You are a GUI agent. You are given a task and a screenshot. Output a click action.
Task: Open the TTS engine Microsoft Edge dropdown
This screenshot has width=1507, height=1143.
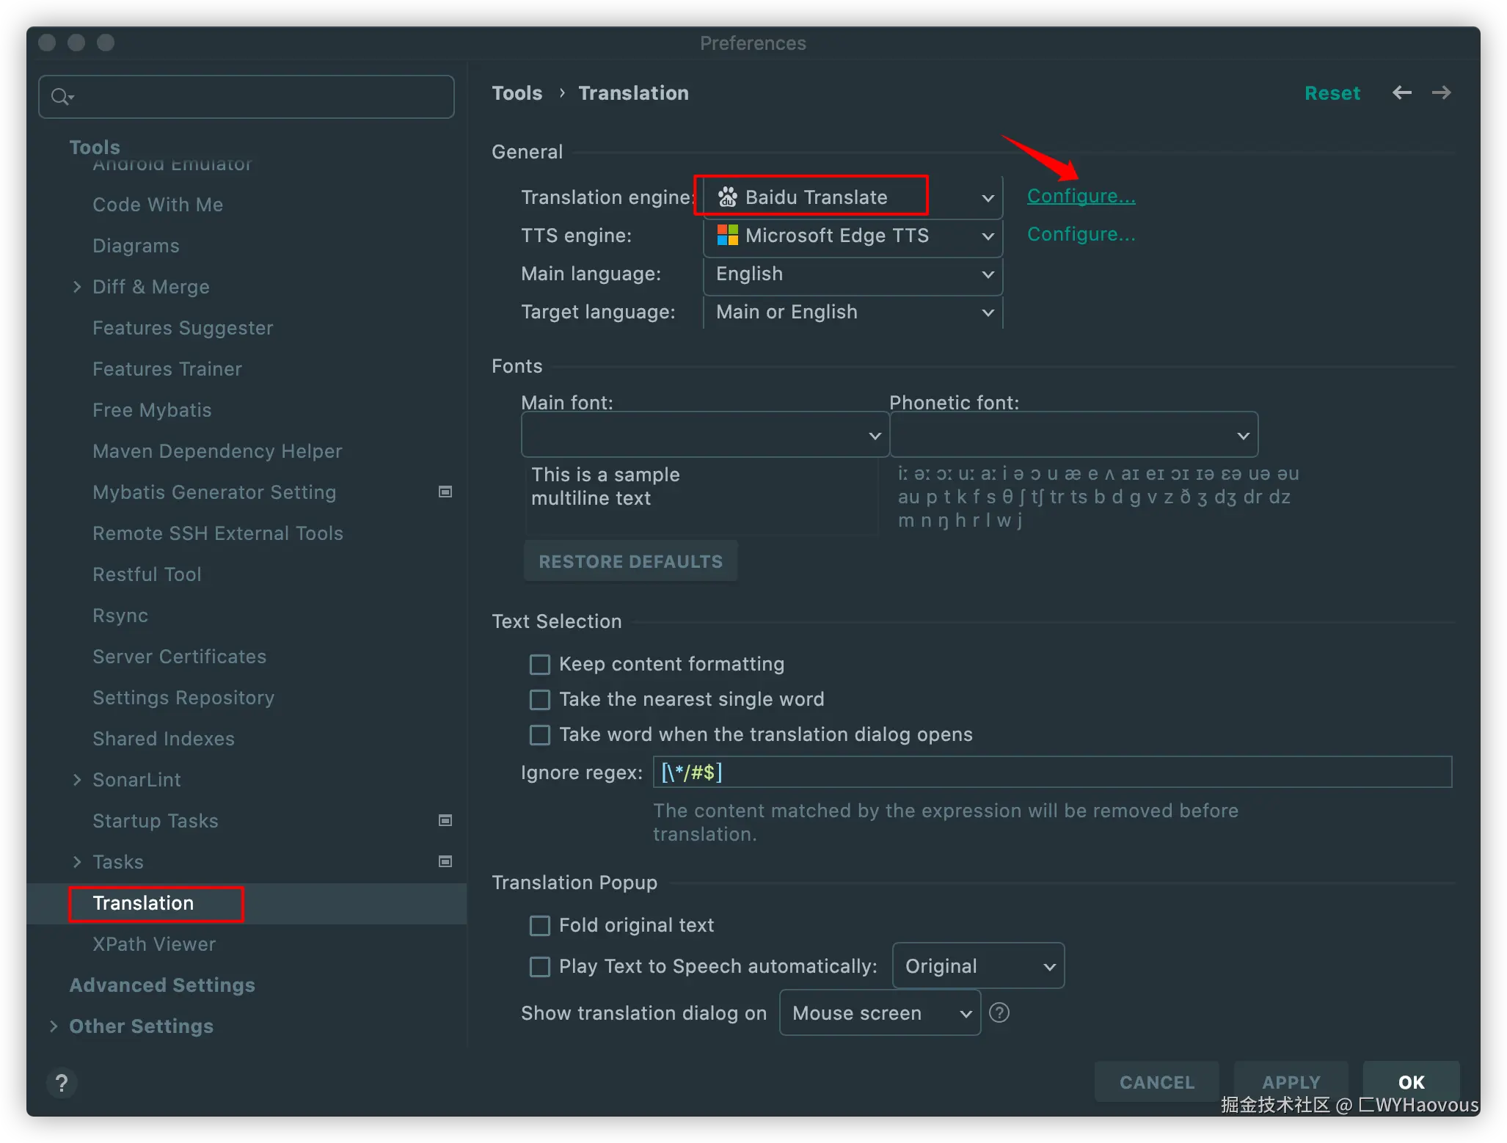(x=852, y=235)
